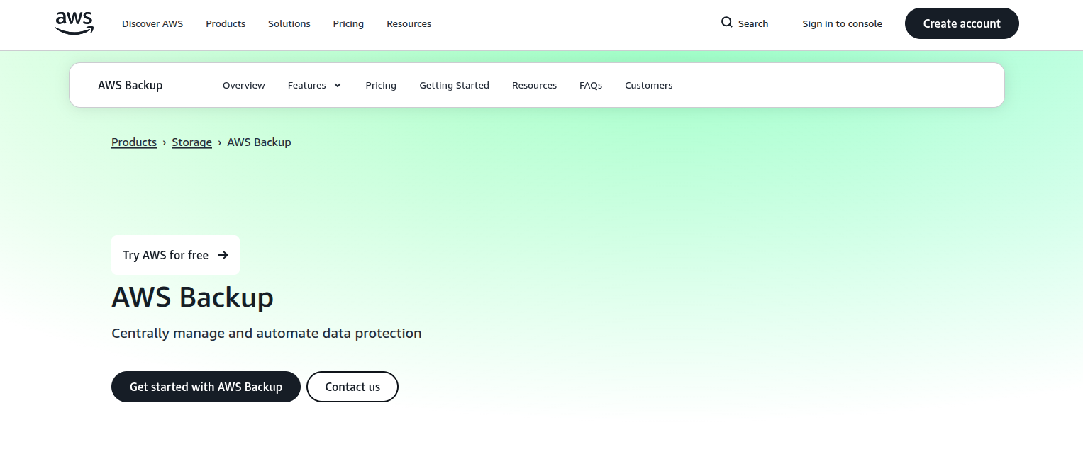Click the Centrally manage and automate tagline
The image size is (1083, 476).
[x=267, y=333]
